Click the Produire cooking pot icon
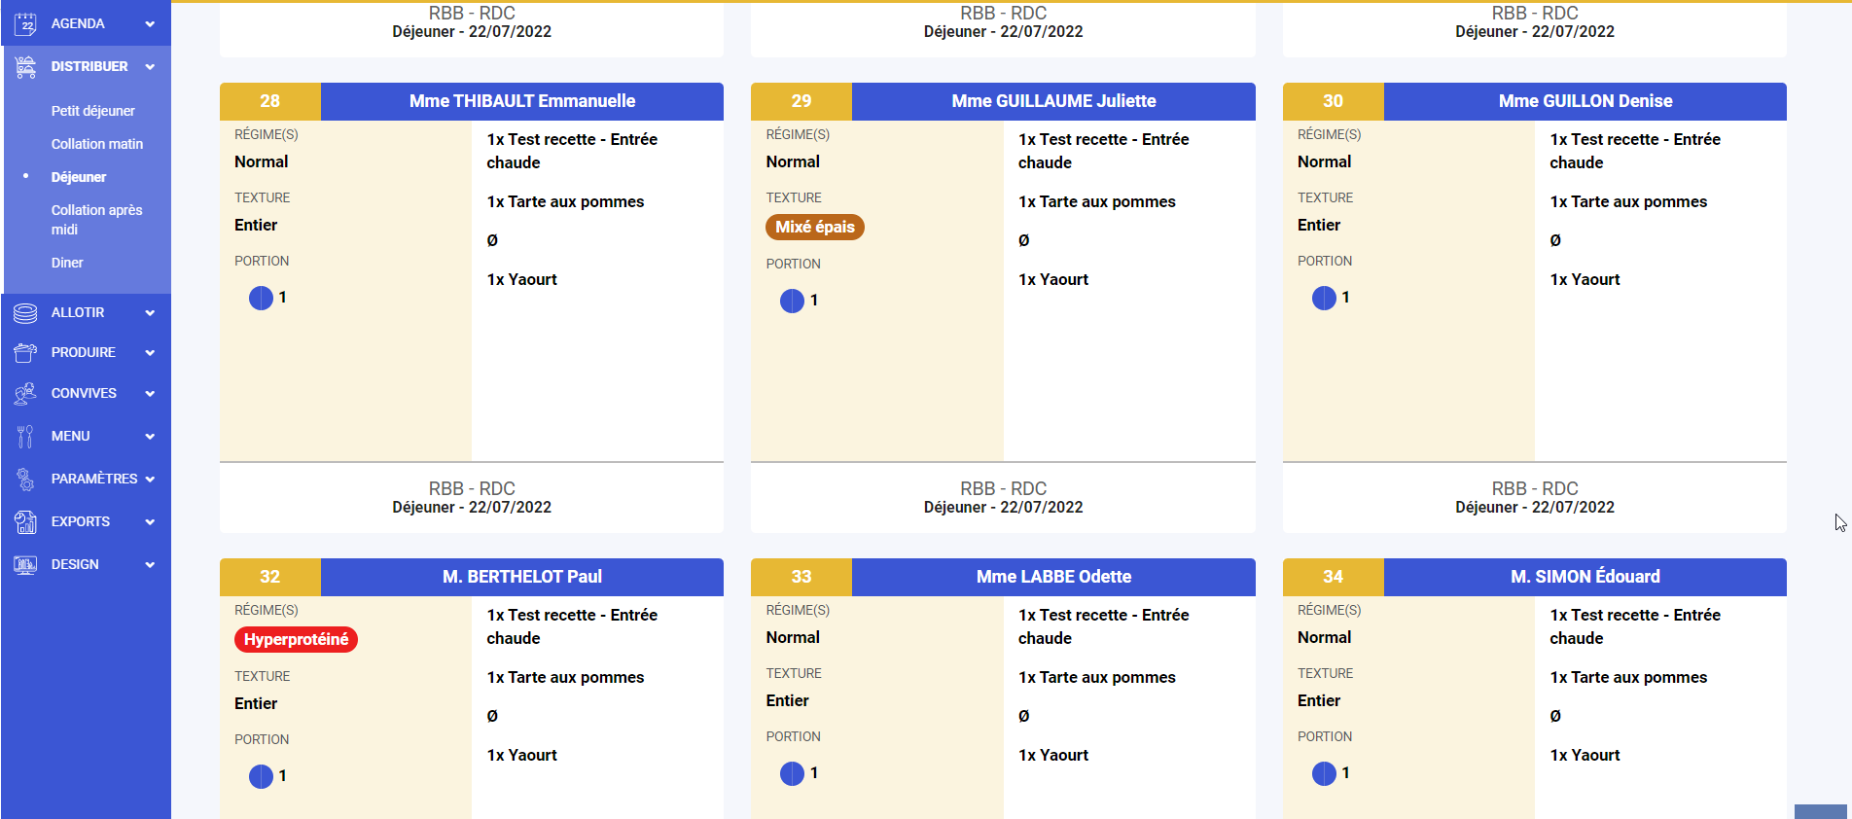Viewport: 1852px width, 819px height. [25, 353]
